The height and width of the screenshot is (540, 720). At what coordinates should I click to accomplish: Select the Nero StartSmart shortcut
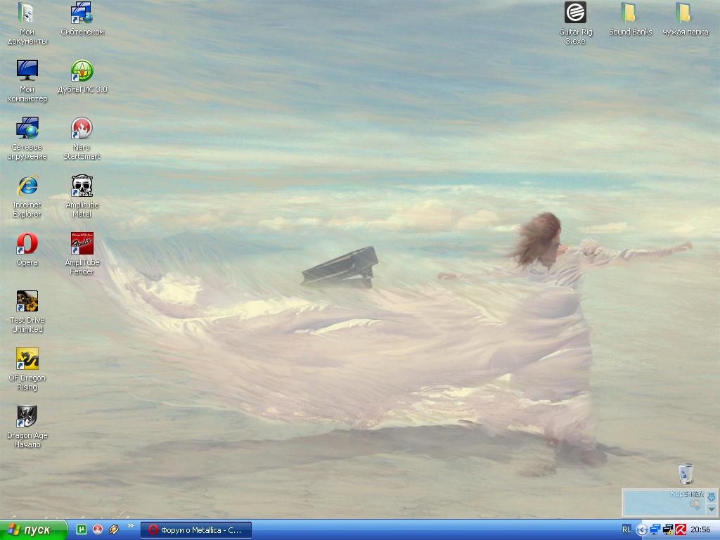coord(82,129)
